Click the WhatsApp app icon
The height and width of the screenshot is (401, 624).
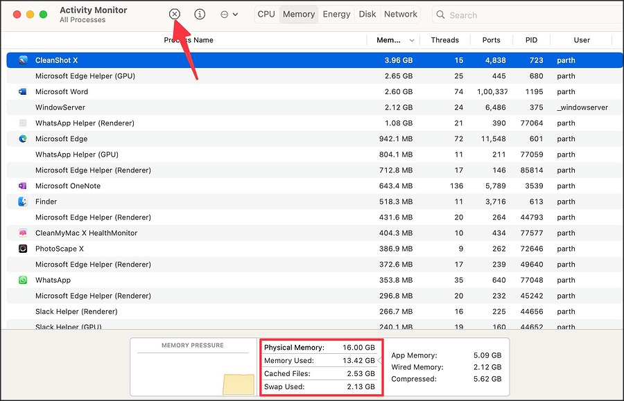[23, 280]
